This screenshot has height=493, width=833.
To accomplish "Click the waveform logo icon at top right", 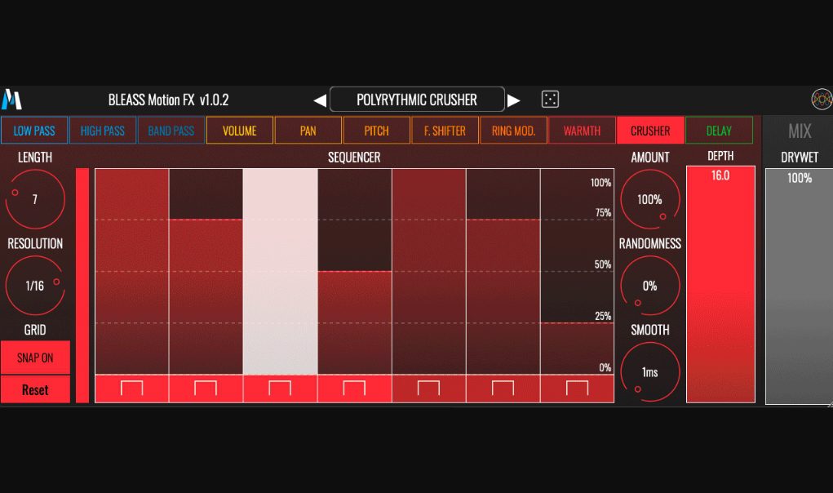I will tap(822, 100).
